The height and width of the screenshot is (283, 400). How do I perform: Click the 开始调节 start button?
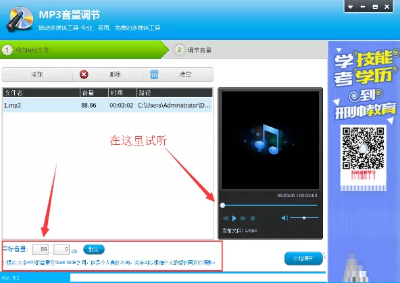(x=303, y=259)
